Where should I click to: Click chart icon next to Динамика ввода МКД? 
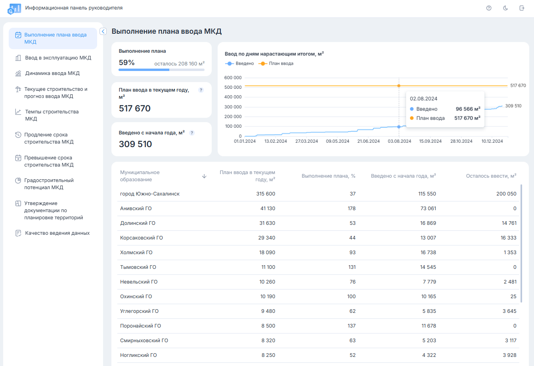click(x=18, y=73)
